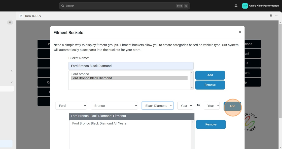
Task: Select 'Ford Bronco Black Diamond All Years' fitment
Action: click(99, 123)
